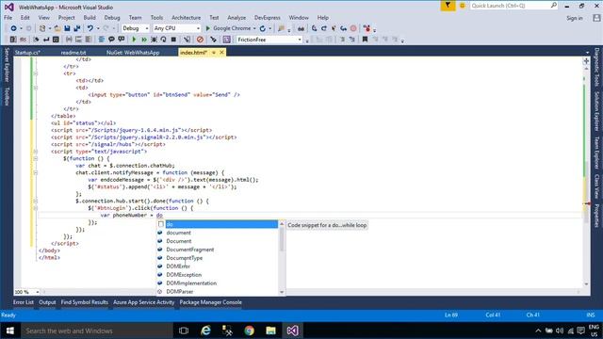Click the Save All icon

pos(77,28)
